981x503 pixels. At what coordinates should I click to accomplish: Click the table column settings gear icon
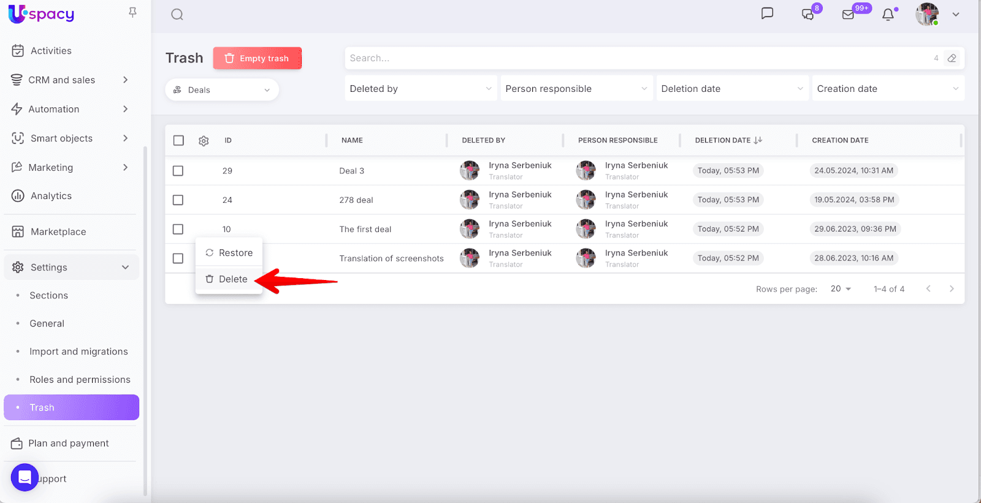tap(204, 141)
